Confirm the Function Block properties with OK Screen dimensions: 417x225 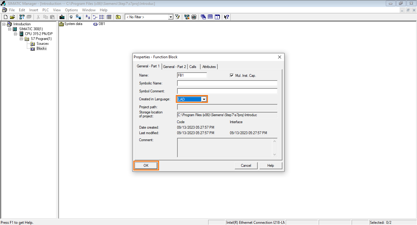pyautogui.click(x=146, y=165)
